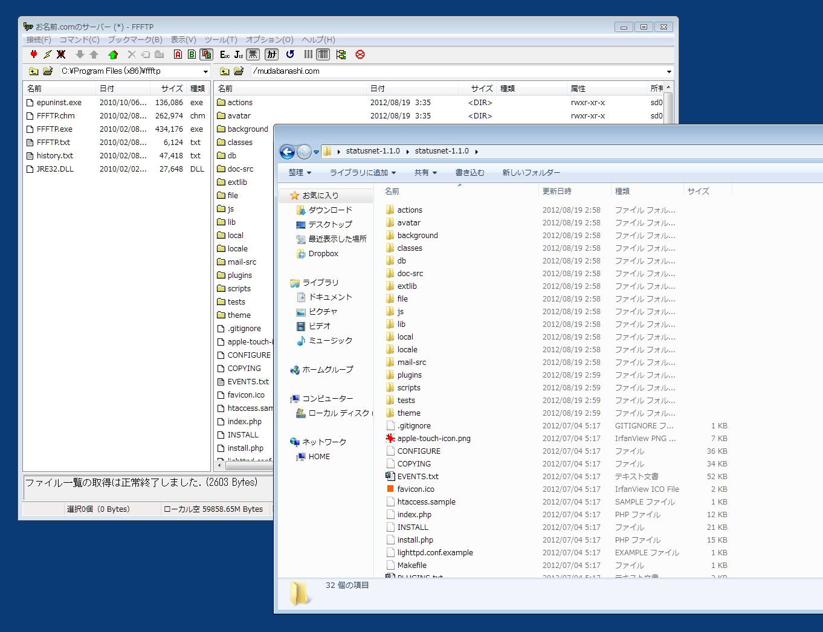This screenshot has width=823, height=632.
Task: Go up one folder in remote pane
Action: (225, 71)
